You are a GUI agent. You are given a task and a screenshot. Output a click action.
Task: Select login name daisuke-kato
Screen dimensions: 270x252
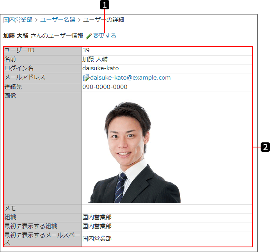[101, 68]
